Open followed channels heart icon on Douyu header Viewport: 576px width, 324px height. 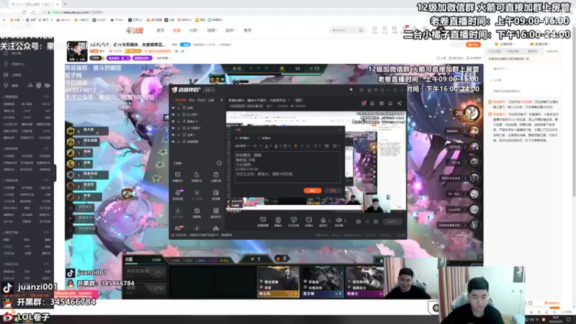[384, 30]
